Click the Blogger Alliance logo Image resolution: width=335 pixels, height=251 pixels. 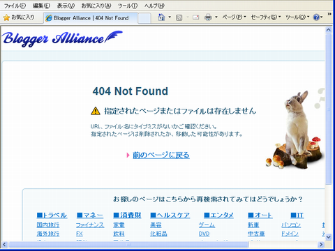(62, 38)
